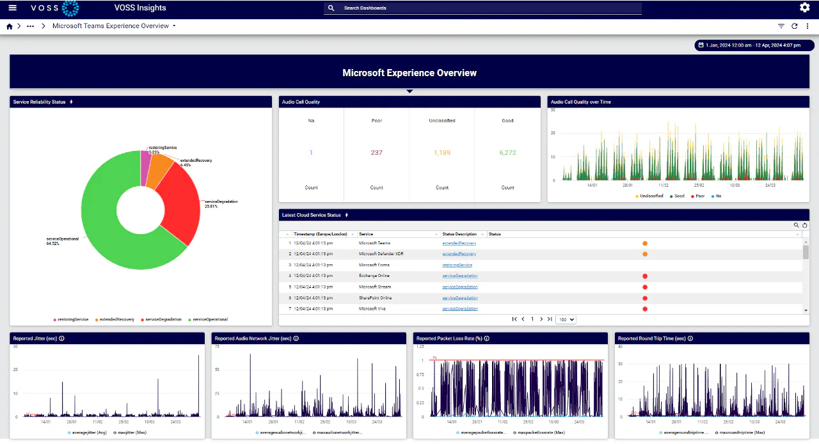The image size is (819, 444).
Task: Open the vertical three-dot options menu
Action: pos(807,26)
